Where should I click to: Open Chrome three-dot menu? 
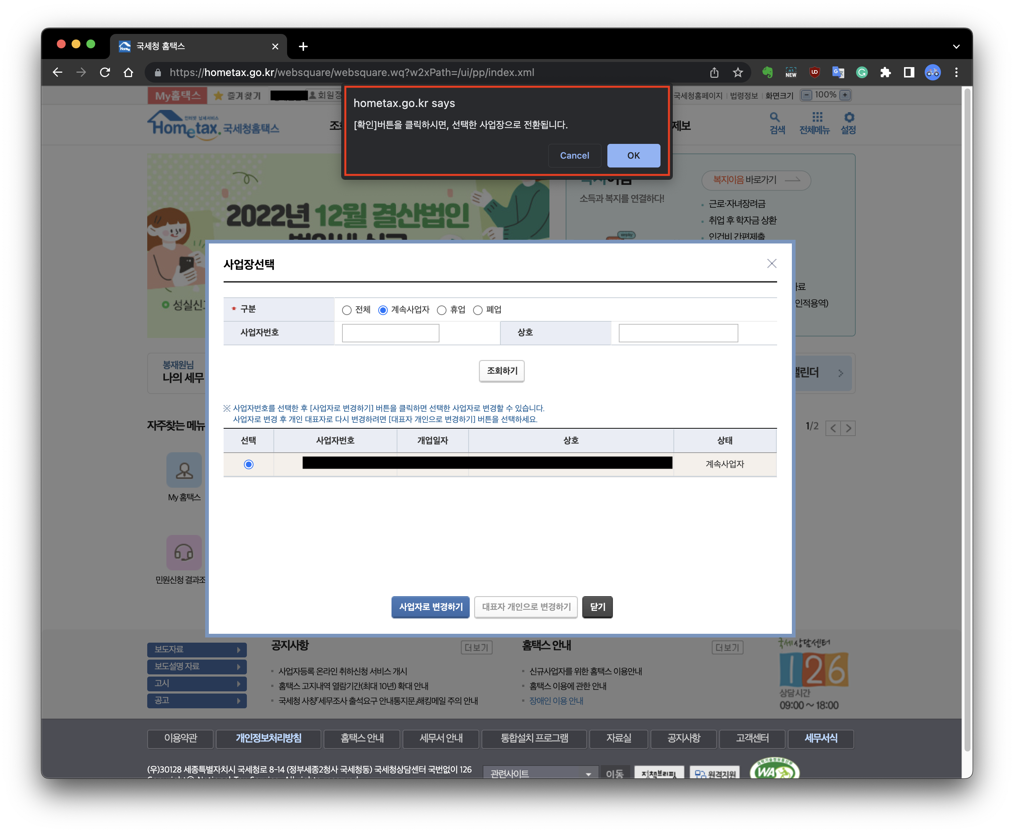click(956, 72)
